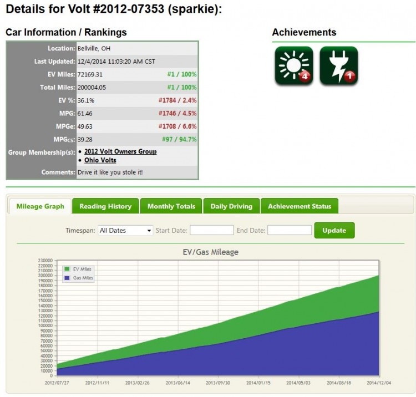Click the MPGcs ranking #97 / 94.7%

(179, 140)
